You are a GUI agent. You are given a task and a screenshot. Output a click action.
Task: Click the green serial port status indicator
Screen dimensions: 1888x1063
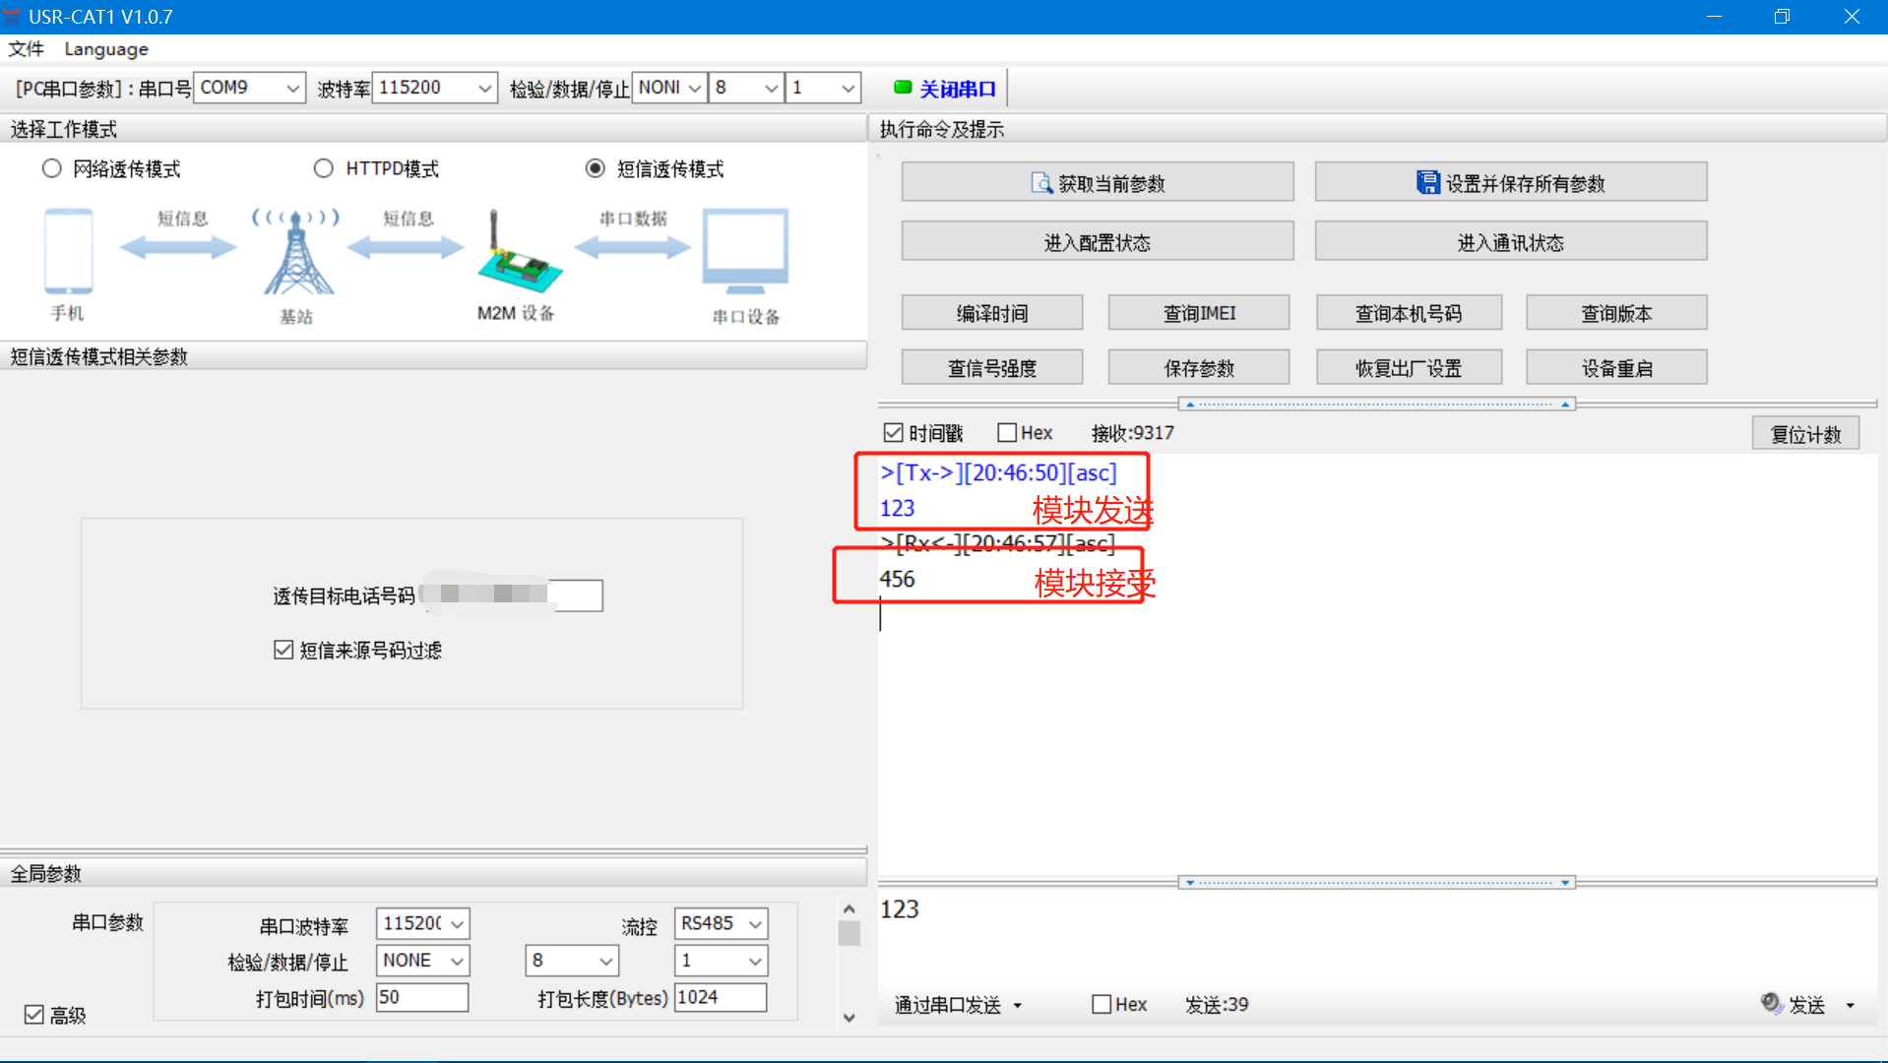coord(902,88)
